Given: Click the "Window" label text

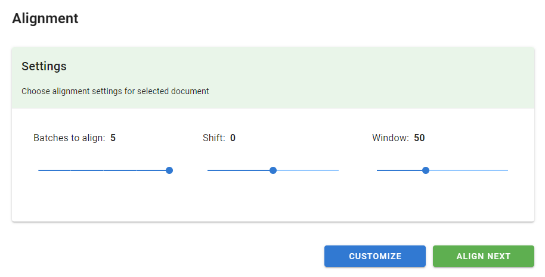Looking at the screenshot, I should tap(390, 138).
